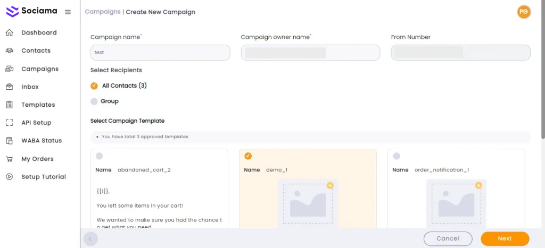This screenshot has height=248, width=545.
Task: Choose the abandoned_cart_2 template radio
Action: coord(100,156)
